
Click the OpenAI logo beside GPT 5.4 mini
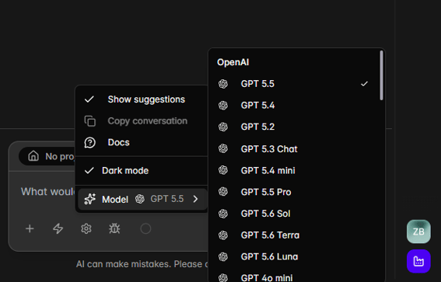[223, 170]
